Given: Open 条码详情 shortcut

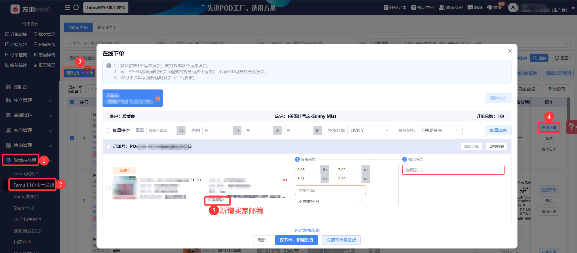Looking at the screenshot, I should tap(45, 55).
